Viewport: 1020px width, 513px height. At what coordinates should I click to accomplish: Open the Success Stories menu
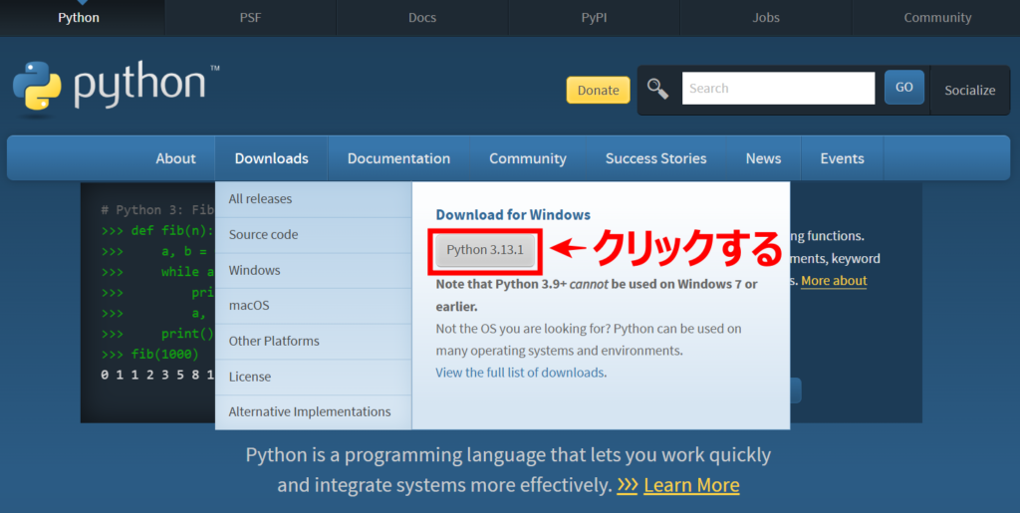pyautogui.click(x=655, y=158)
